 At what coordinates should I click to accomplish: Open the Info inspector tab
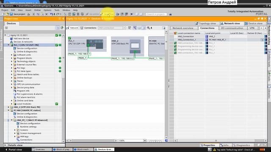pyautogui.click(x=224, y=145)
